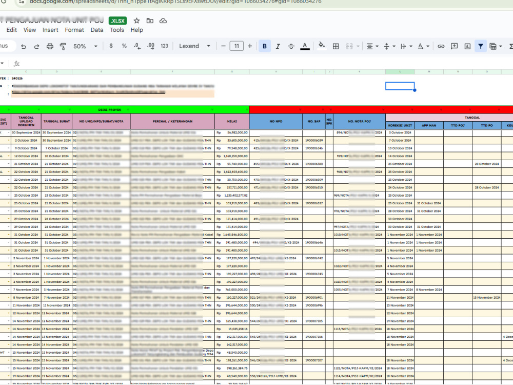The image size is (513, 385).
Task: Select column L header
Action: click(400, 72)
